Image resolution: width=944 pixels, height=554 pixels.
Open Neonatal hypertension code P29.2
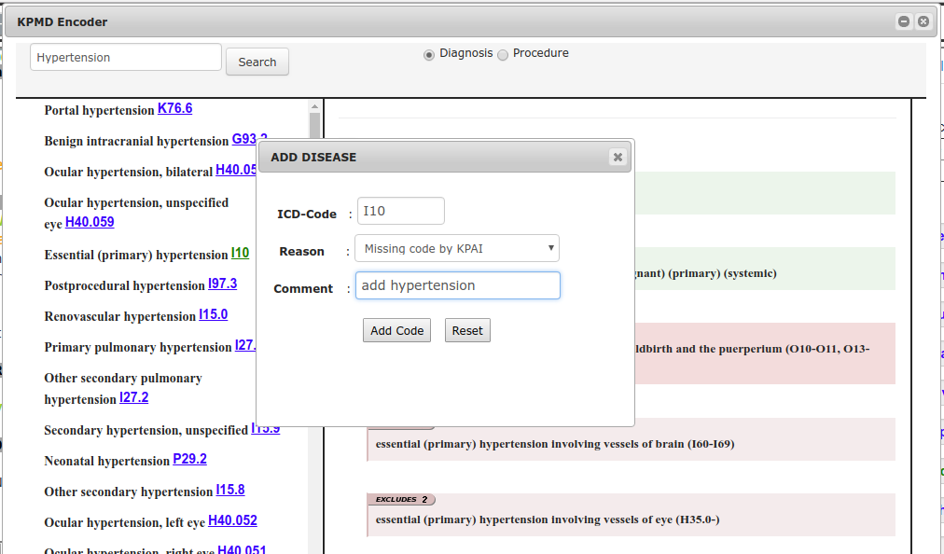tap(189, 460)
